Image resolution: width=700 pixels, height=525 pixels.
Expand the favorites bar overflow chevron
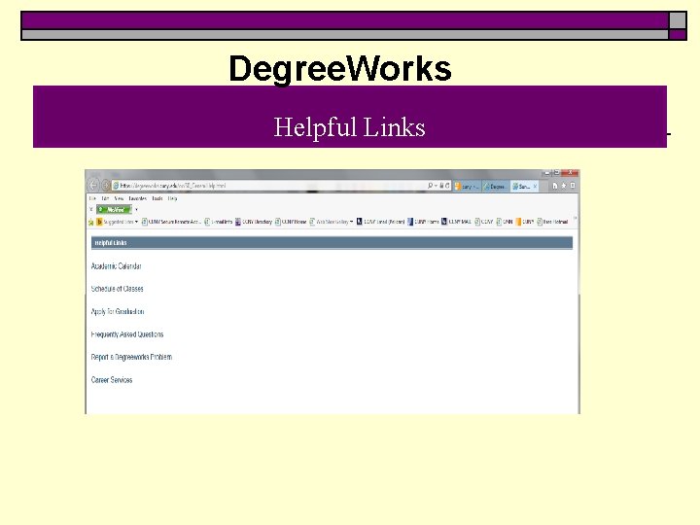(575, 219)
